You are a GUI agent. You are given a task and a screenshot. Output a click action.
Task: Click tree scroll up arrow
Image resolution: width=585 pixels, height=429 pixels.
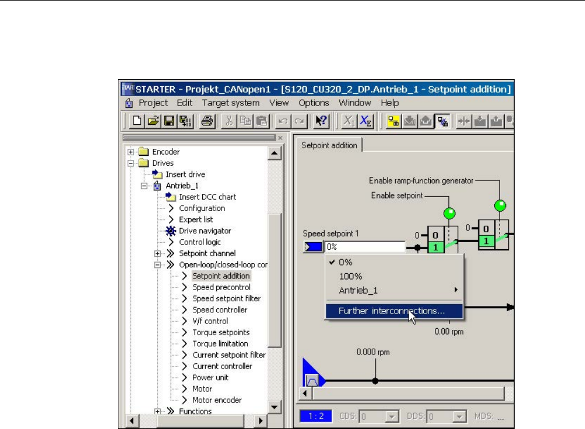[x=274, y=153]
